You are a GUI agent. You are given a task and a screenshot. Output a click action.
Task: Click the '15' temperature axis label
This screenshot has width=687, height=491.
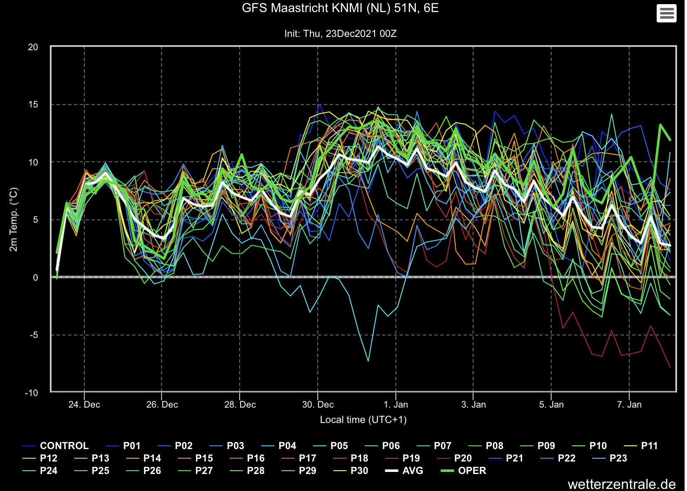click(33, 105)
